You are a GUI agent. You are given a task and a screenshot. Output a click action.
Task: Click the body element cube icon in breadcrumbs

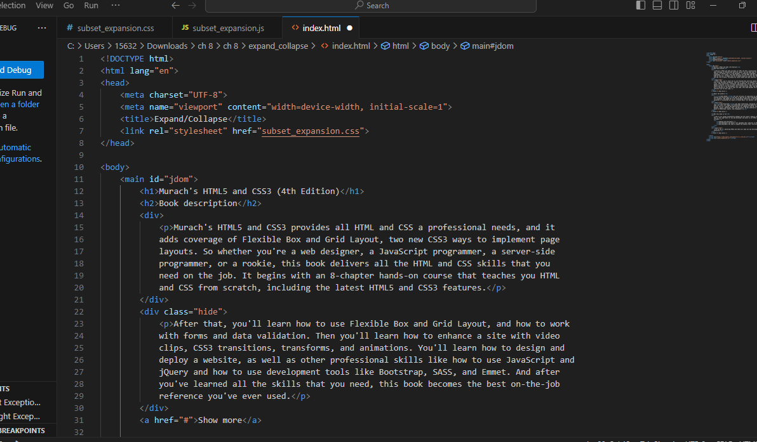424,46
